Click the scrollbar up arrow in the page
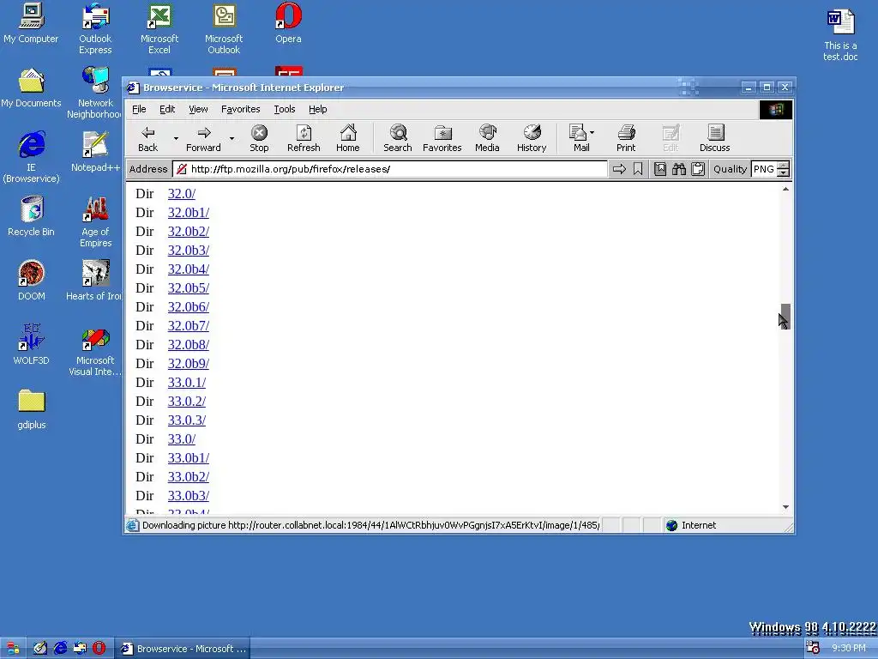 pyautogui.click(x=785, y=190)
